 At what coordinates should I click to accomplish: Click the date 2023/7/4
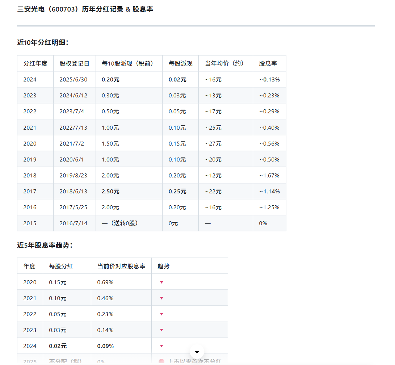coord(72,112)
